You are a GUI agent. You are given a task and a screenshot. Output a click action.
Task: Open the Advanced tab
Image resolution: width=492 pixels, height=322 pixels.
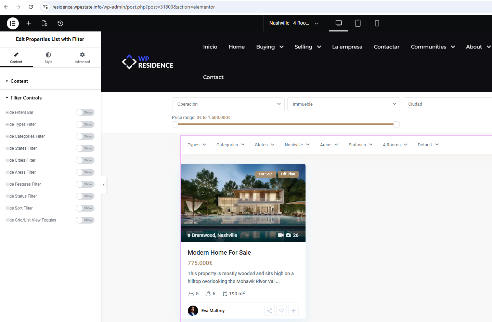[82, 58]
